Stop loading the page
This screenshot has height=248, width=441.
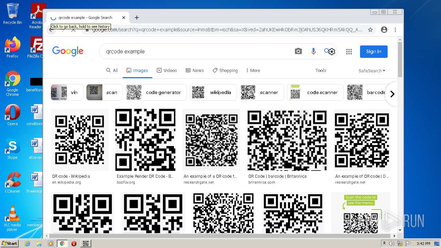tap(73, 30)
